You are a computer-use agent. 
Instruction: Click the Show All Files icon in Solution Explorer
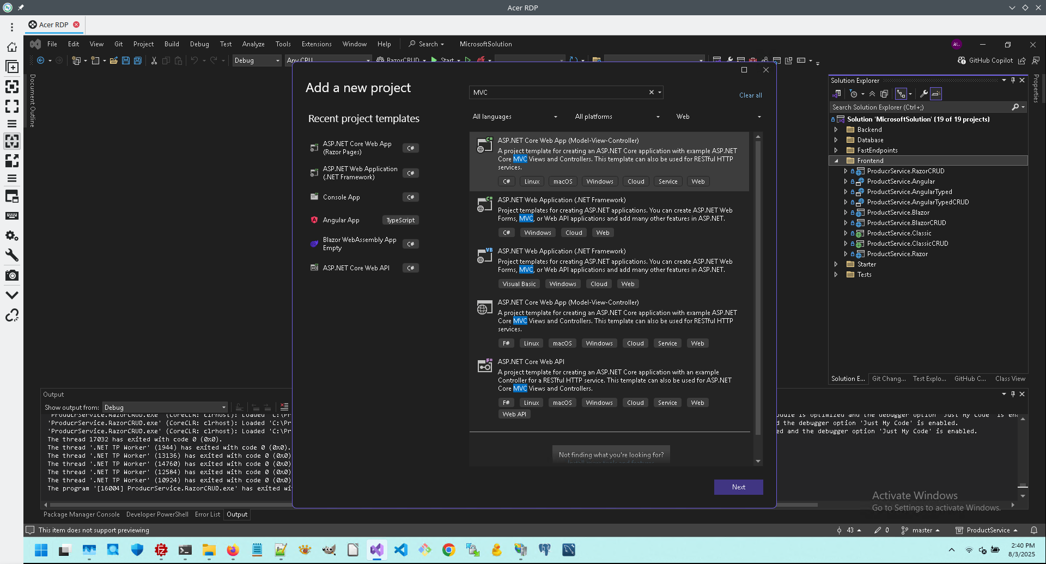tap(884, 94)
